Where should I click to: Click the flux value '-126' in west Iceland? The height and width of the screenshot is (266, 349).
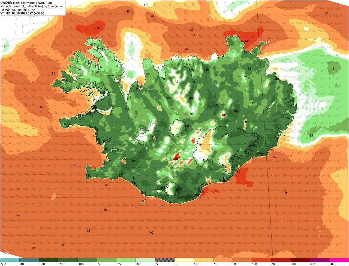[x=127, y=109]
